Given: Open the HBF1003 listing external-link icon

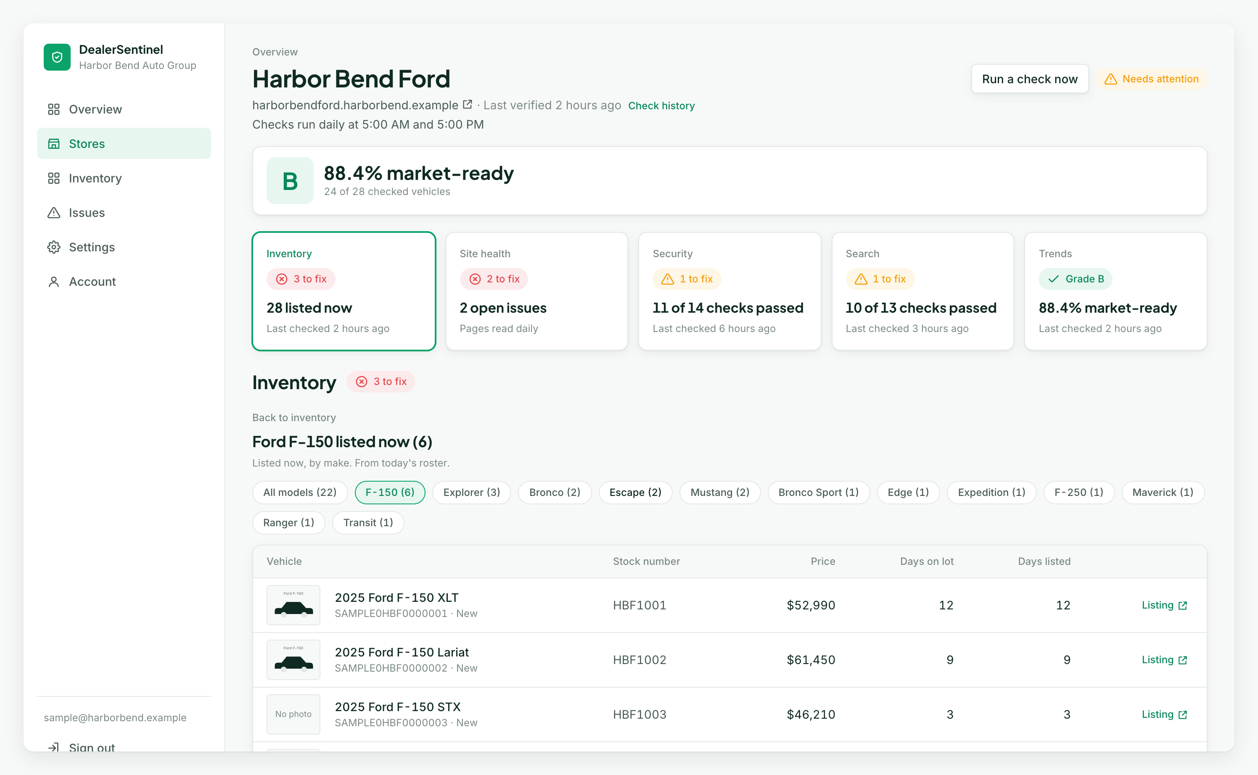Looking at the screenshot, I should pos(1183,714).
